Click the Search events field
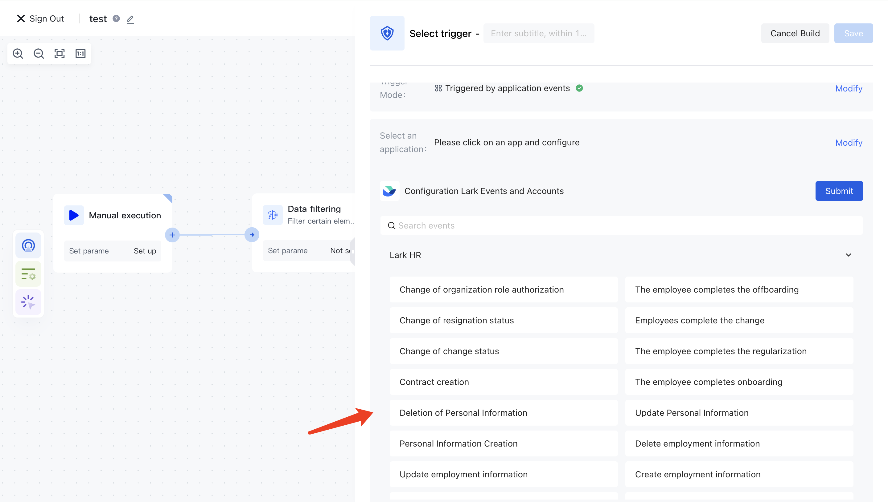888x502 pixels. coord(621,225)
